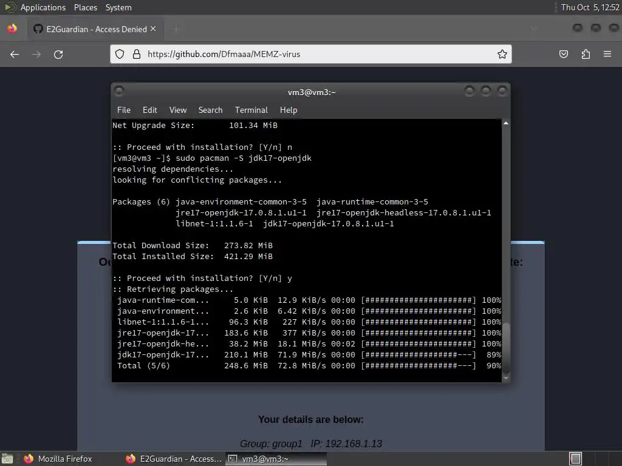
Task: Click the terminal window menu button in titlebar
Action: click(x=119, y=91)
